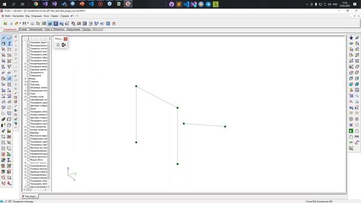Expand the Связи tree node
Screen dimensions: 361x203
click(25, 109)
